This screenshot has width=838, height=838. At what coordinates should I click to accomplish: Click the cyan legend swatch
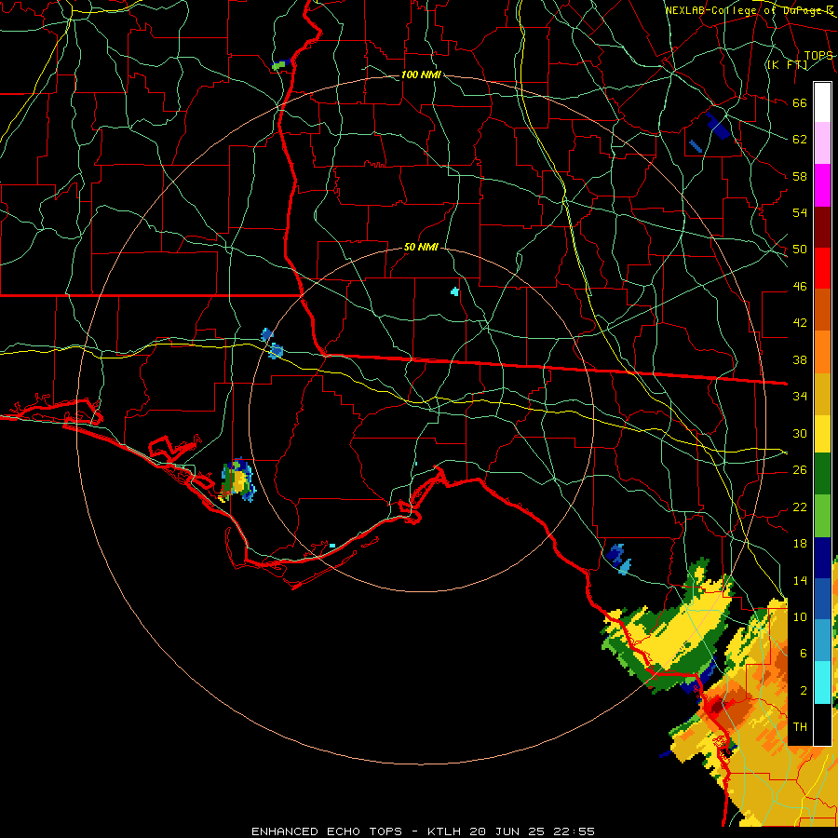(x=822, y=683)
